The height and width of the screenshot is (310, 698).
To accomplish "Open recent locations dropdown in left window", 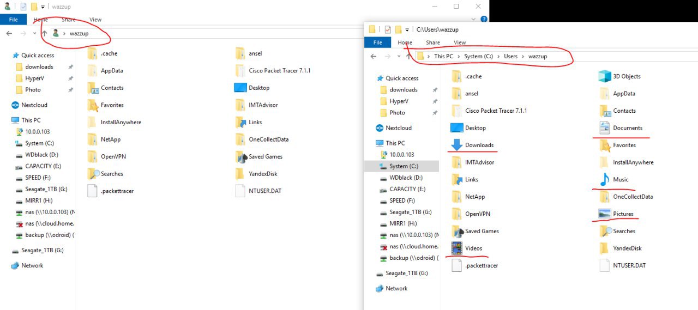I will [x=34, y=33].
